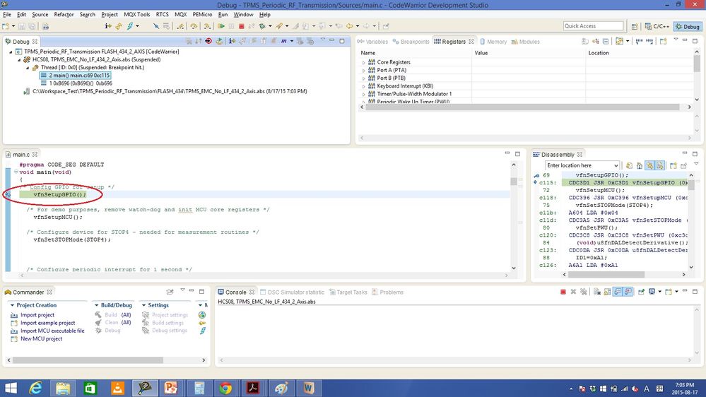This screenshot has width=706, height=397.
Task: Toggle Scroll Lock in Console view
Action: (x=607, y=292)
